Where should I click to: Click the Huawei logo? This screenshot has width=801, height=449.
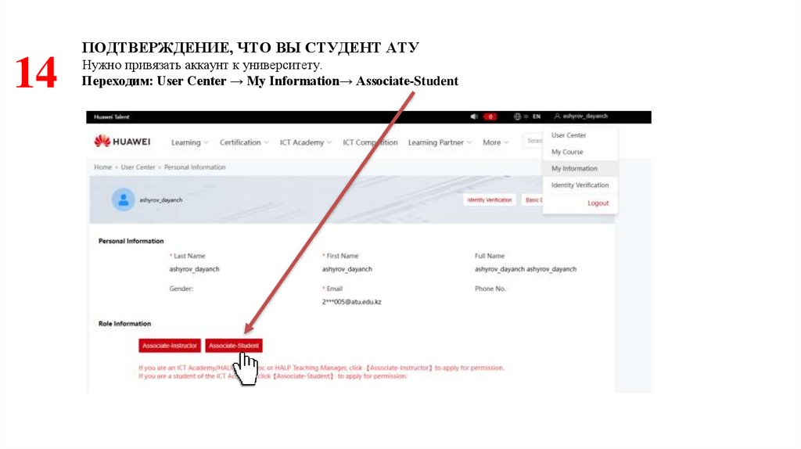(122, 142)
